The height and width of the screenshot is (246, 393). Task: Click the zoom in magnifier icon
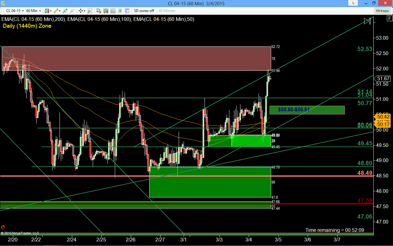coord(65,11)
